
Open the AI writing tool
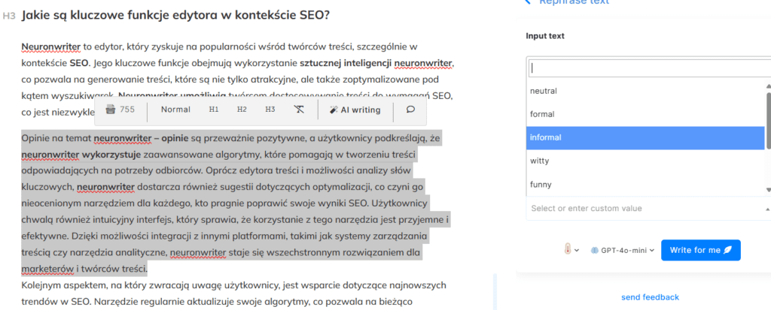click(355, 110)
